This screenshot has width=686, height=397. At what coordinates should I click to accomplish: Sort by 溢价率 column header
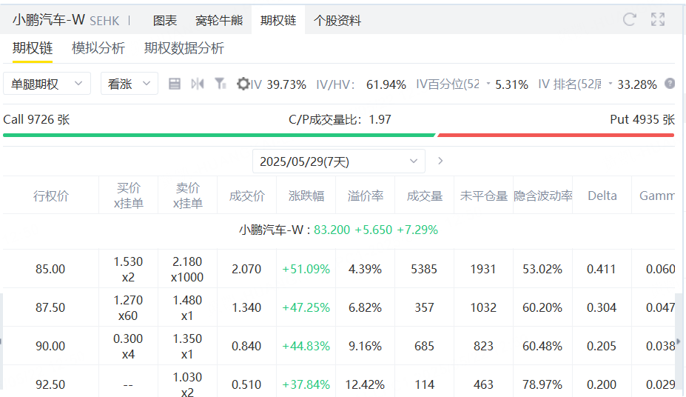(x=366, y=196)
